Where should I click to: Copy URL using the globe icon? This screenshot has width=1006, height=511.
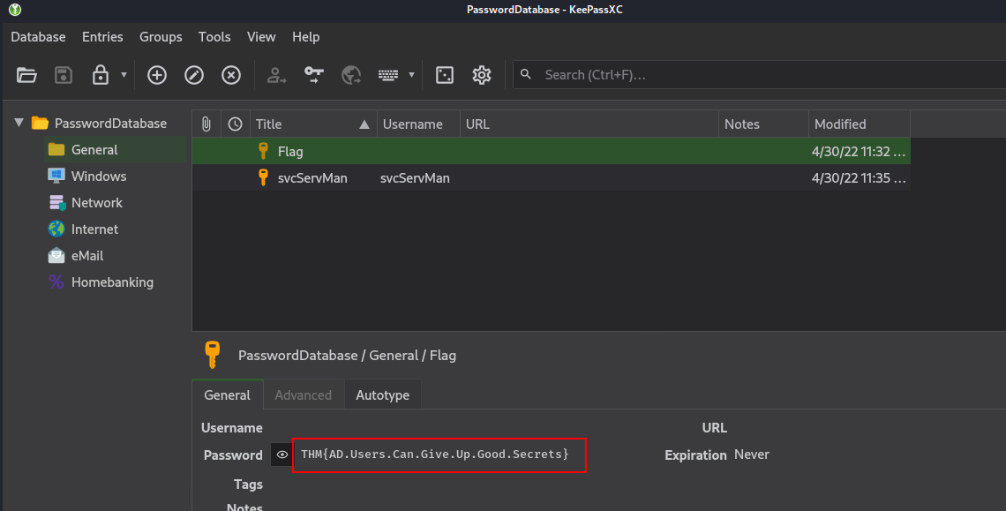click(351, 75)
